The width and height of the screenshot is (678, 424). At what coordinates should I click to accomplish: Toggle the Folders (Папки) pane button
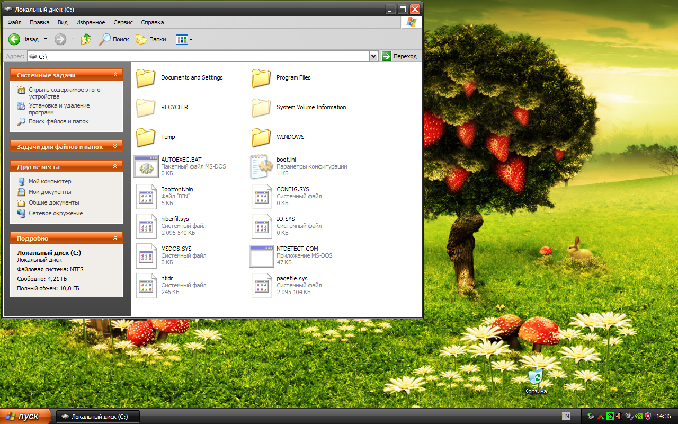[x=151, y=39]
